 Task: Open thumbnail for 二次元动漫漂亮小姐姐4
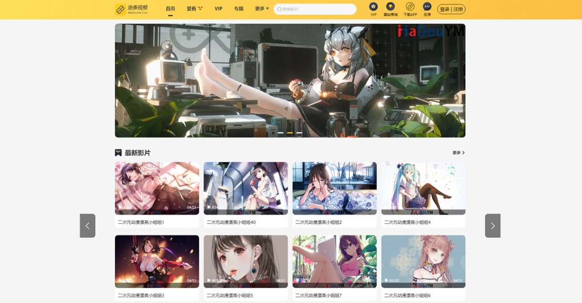click(423, 188)
